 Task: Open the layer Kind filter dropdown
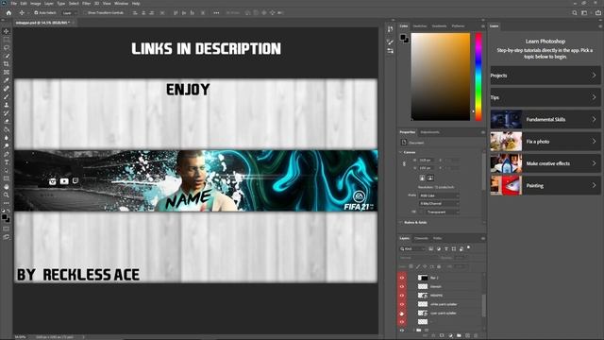[412, 249]
